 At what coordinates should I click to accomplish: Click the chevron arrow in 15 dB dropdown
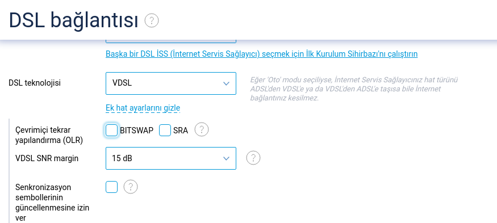click(226, 158)
